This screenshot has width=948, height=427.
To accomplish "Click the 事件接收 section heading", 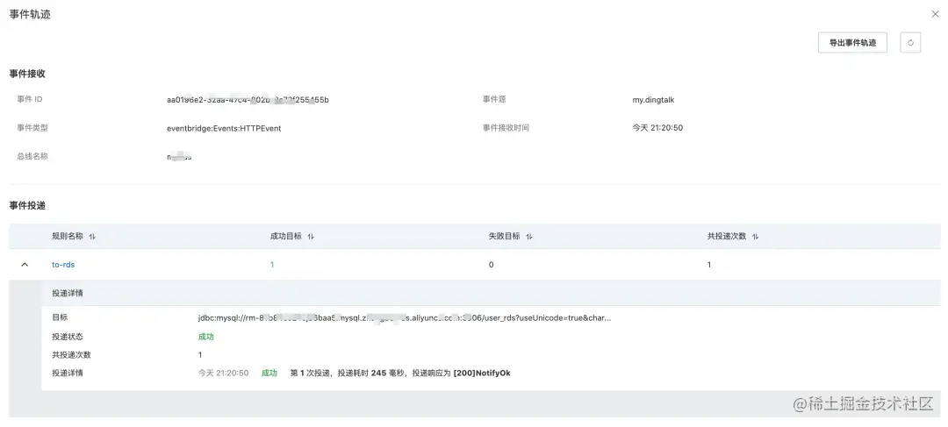I will tap(27, 74).
